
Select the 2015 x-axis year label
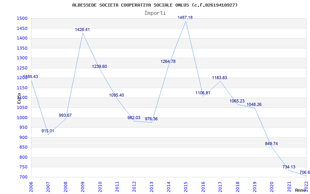tap(186, 187)
